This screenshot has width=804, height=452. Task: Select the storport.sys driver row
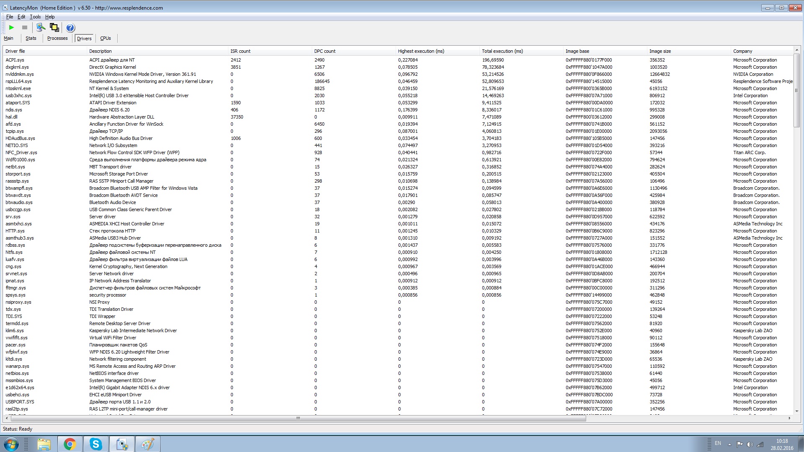pyautogui.click(x=398, y=174)
